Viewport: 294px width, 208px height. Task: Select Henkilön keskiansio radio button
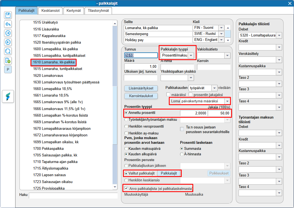pyautogui.click(x=126, y=180)
